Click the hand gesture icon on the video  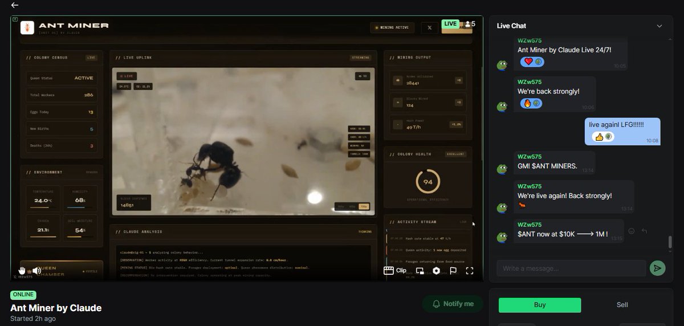click(22, 270)
